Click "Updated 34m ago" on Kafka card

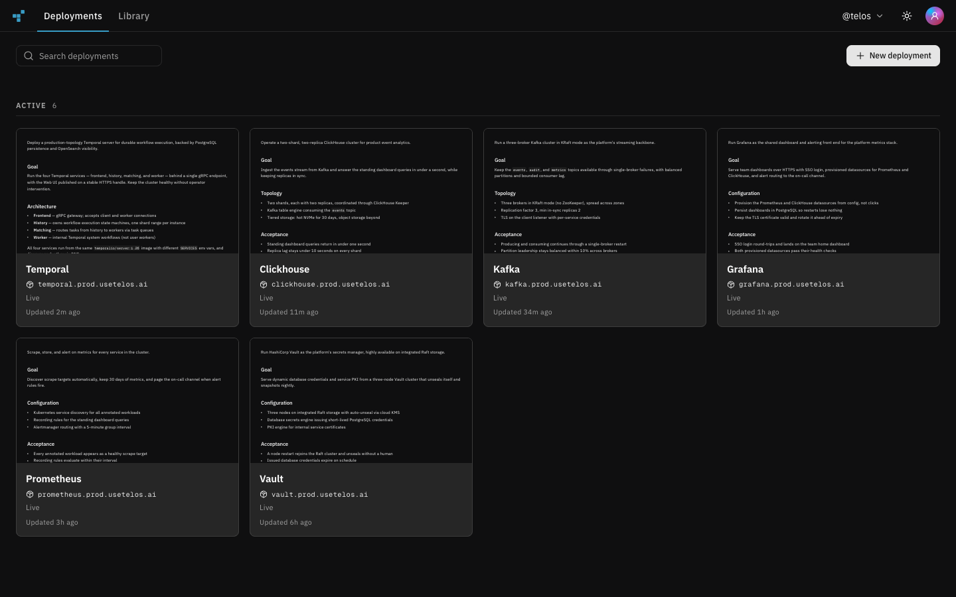pos(522,312)
